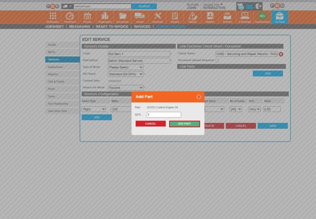
Task: Click the r2c logo at top right
Action: (277, 6)
